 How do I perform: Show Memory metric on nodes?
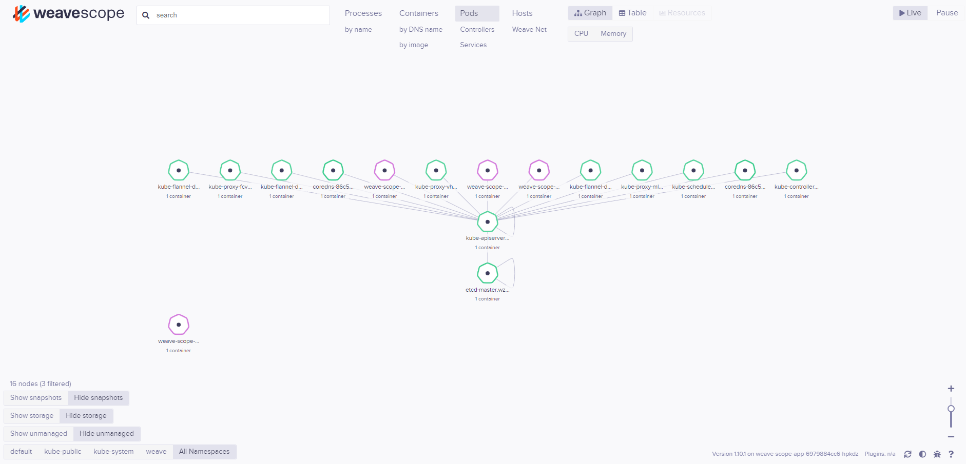pos(613,34)
